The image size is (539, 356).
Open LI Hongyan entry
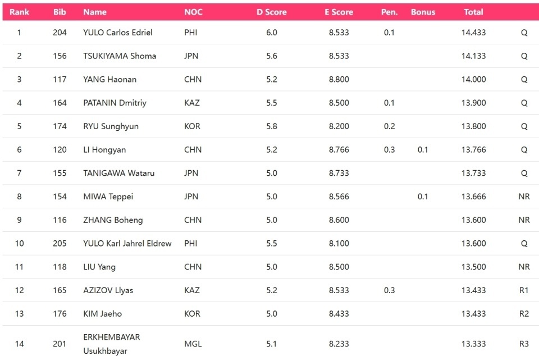271,150
